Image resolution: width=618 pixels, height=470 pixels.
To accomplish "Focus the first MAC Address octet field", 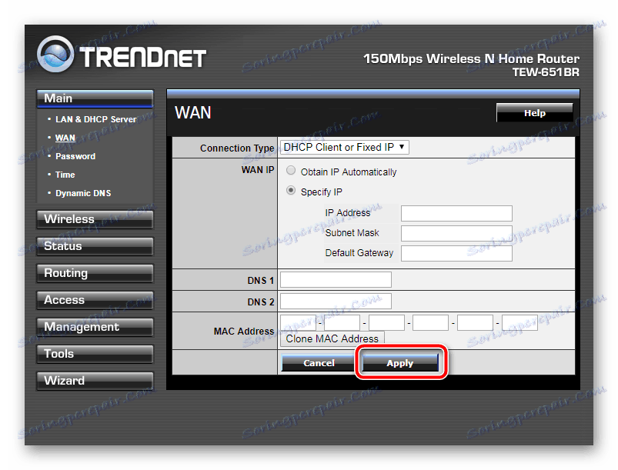I will pos(298,322).
